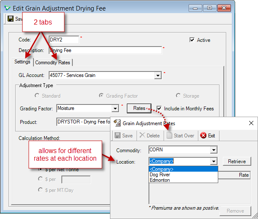Open the GL Account dropdown
Screen dimensions: 258x219
[158, 75]
